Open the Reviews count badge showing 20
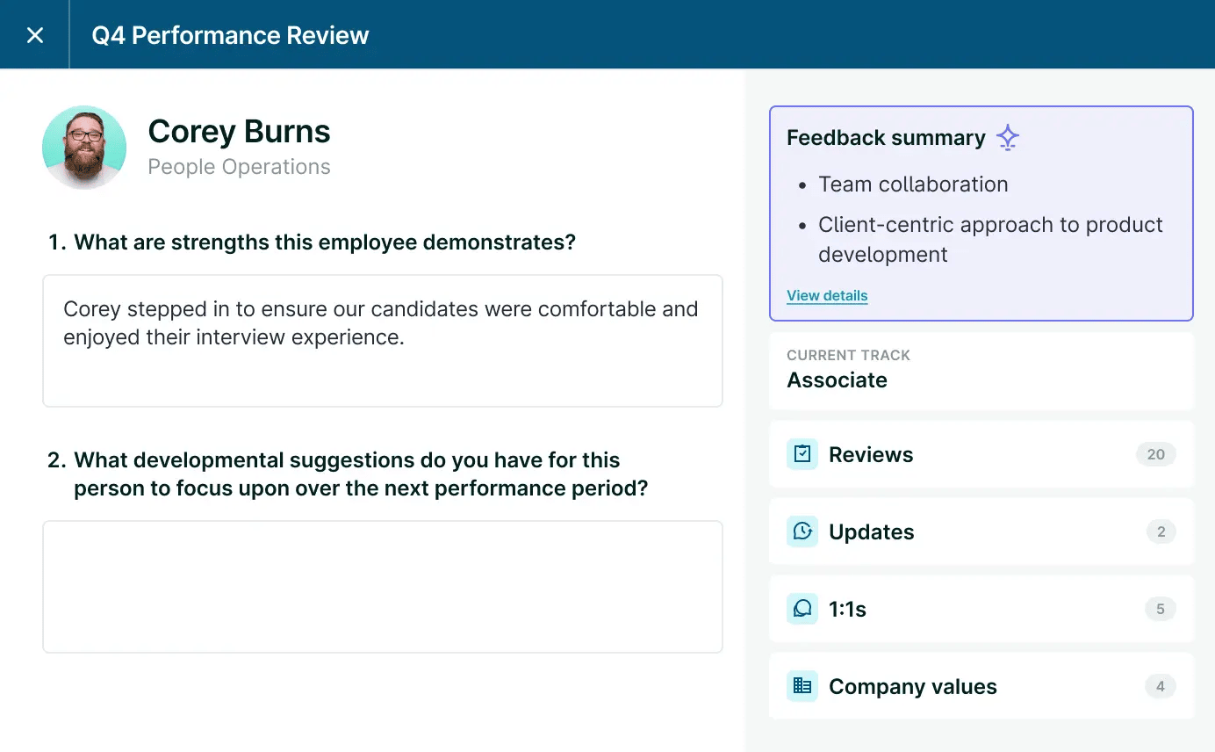 (1156, 454)
